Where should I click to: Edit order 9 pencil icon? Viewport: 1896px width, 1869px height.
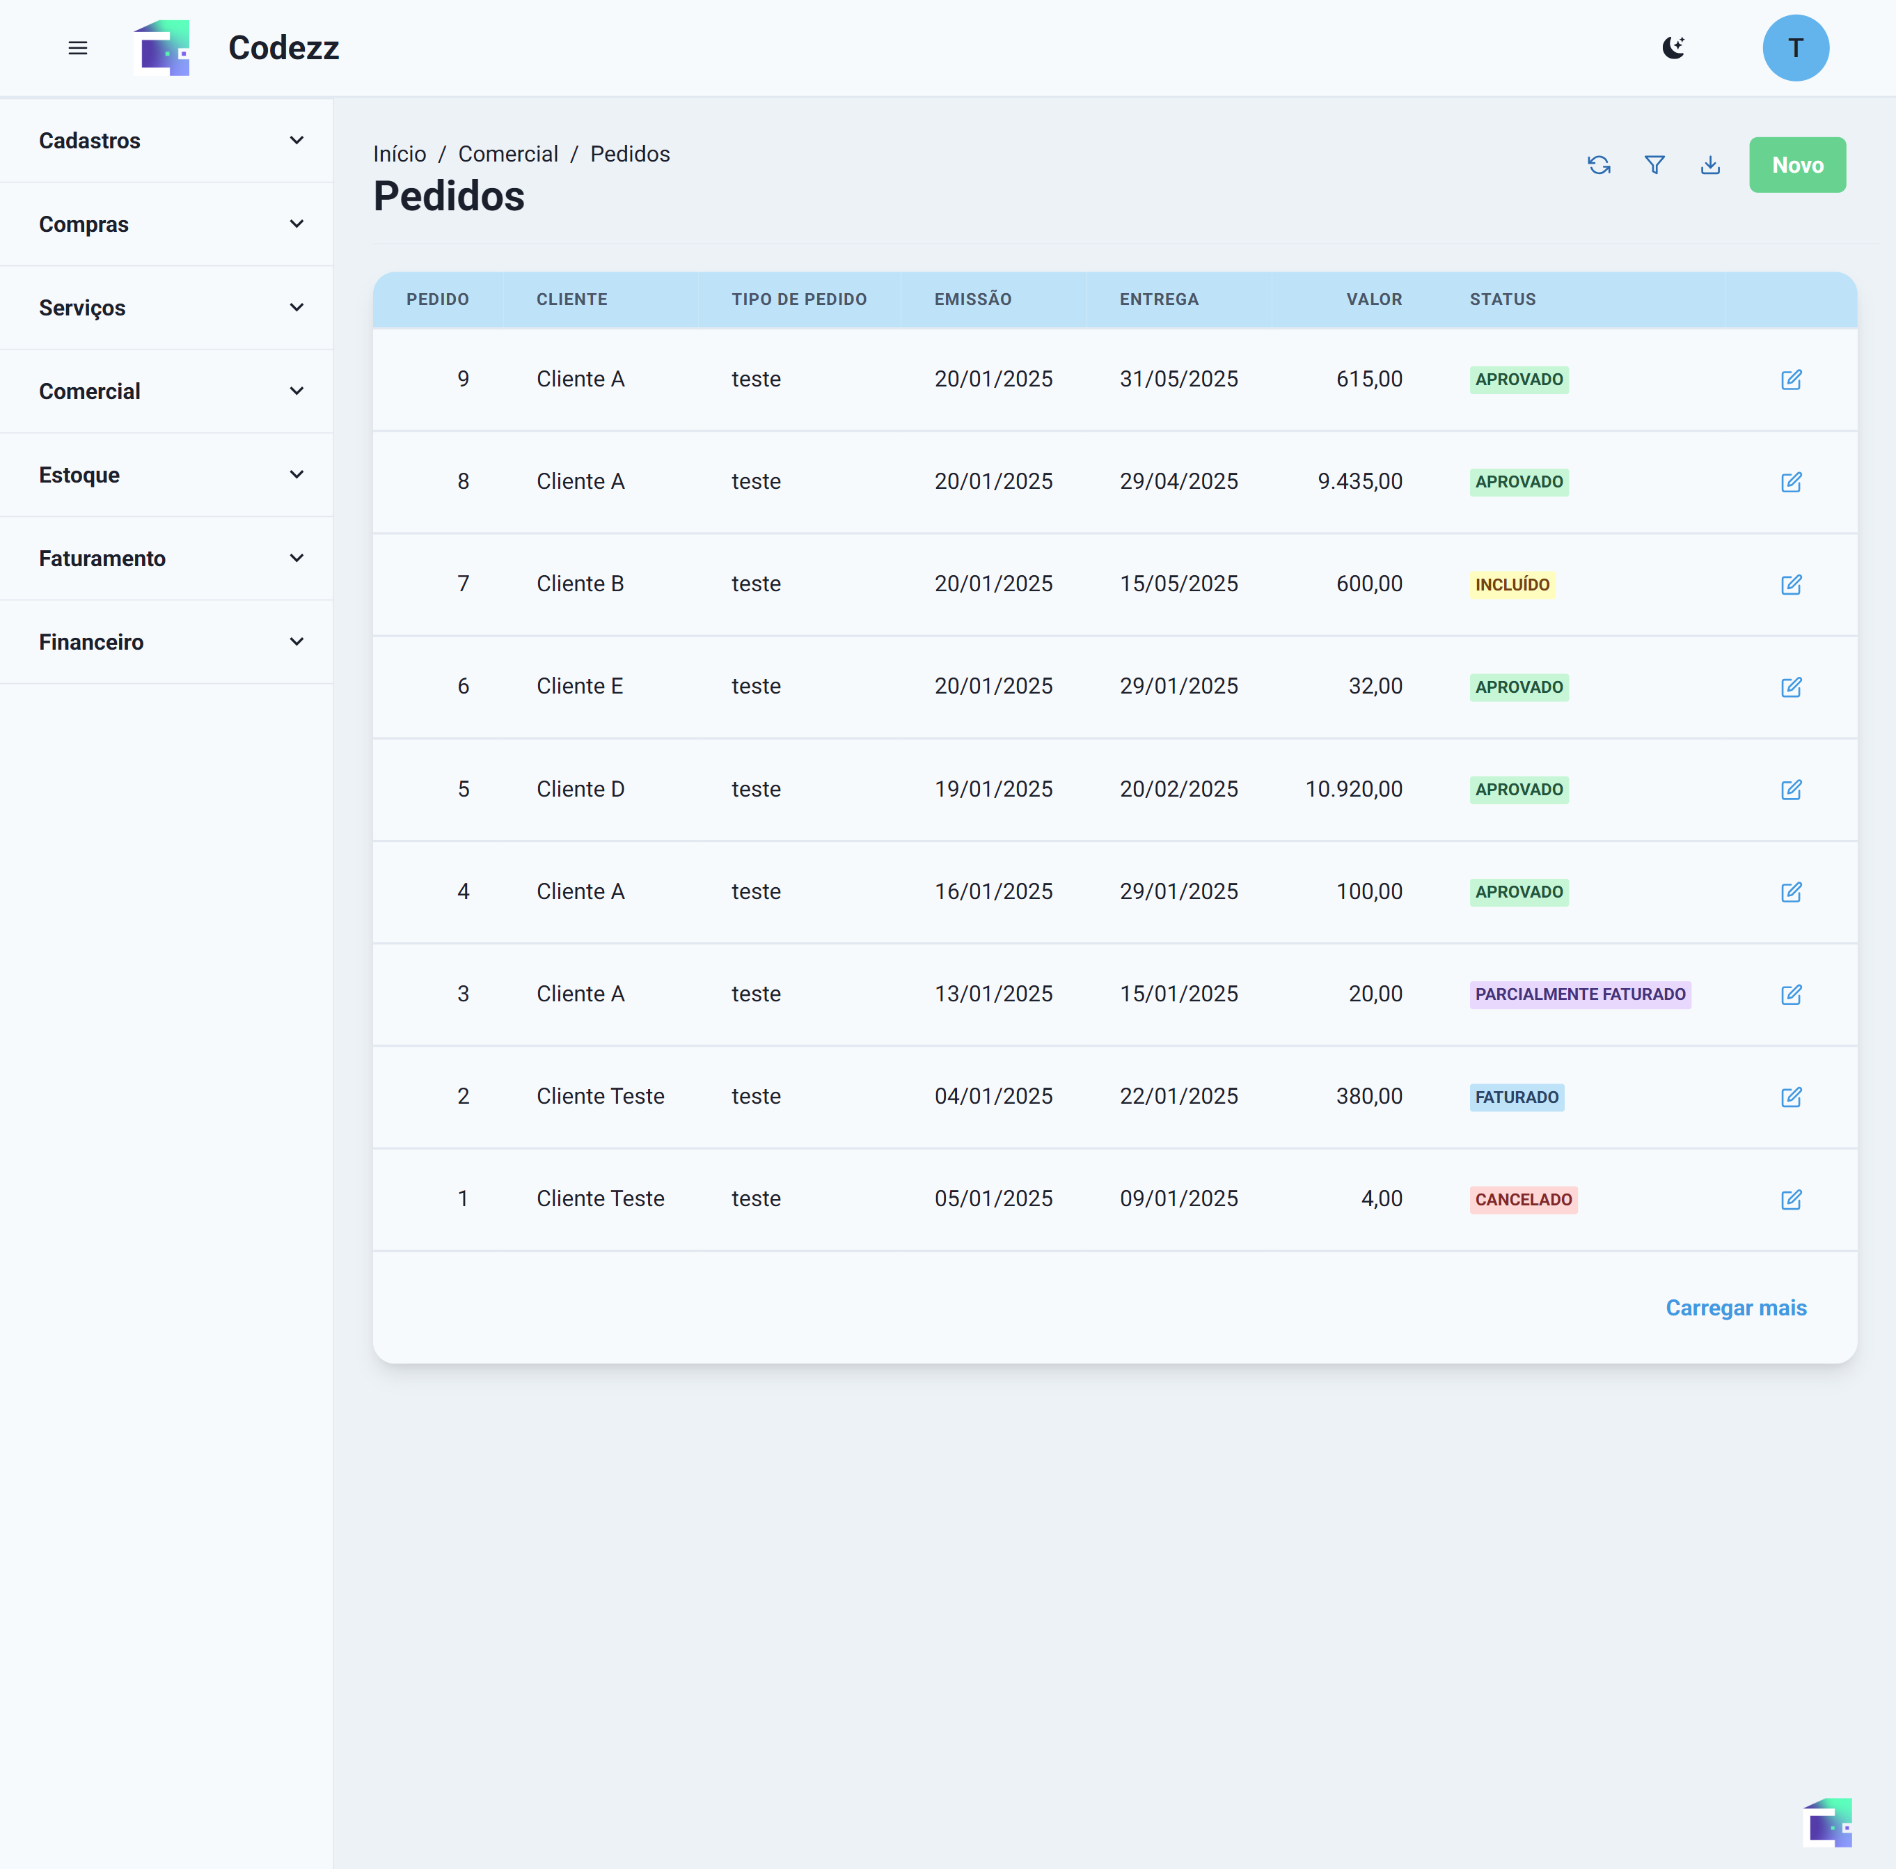[x=1791, y=380]
